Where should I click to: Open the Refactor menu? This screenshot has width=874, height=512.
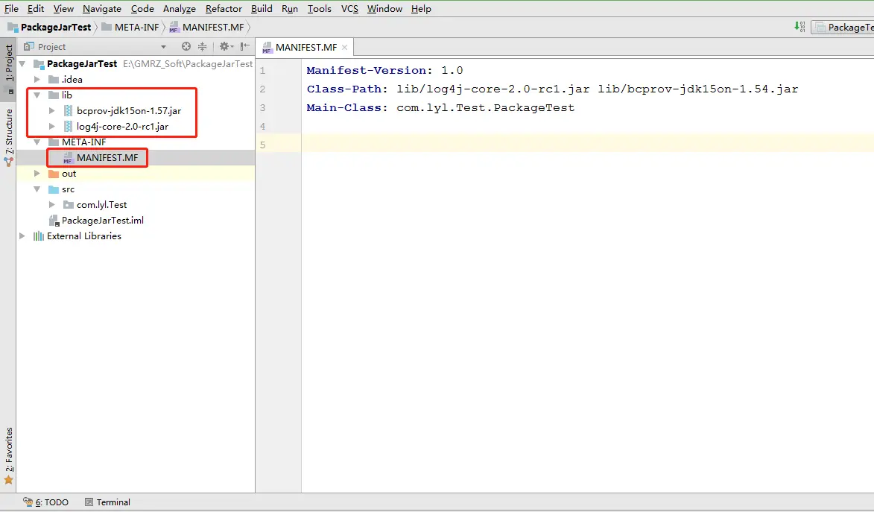pyautogui.click(x=224, y=9)
